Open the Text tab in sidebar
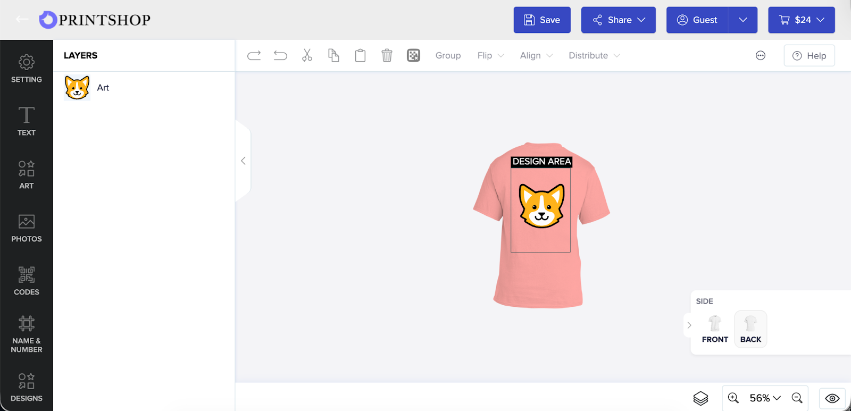This screenshot has width=851, height=411. [x=27, y=121]
